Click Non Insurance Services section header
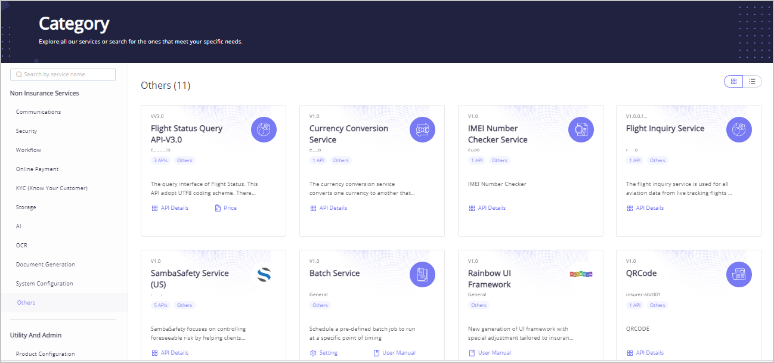774x363 pixels. tap(45, 93)
